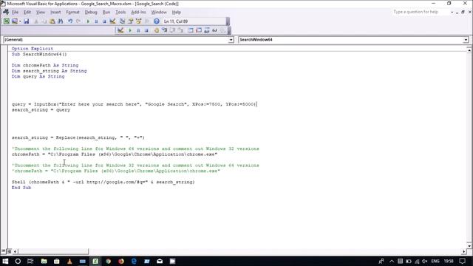Image resolution: width=473 pixels, height=266 pixels.
Task: Click the Paste icon in the Standard toolbar
Action: click(52, 21)
